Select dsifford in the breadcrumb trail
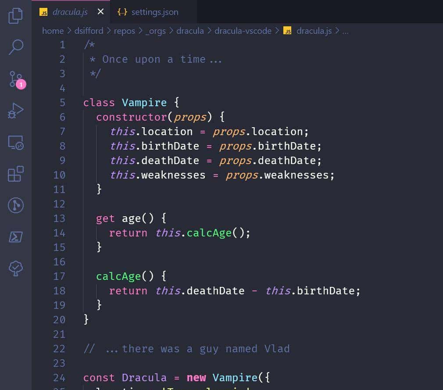 [x=89, y=31]
